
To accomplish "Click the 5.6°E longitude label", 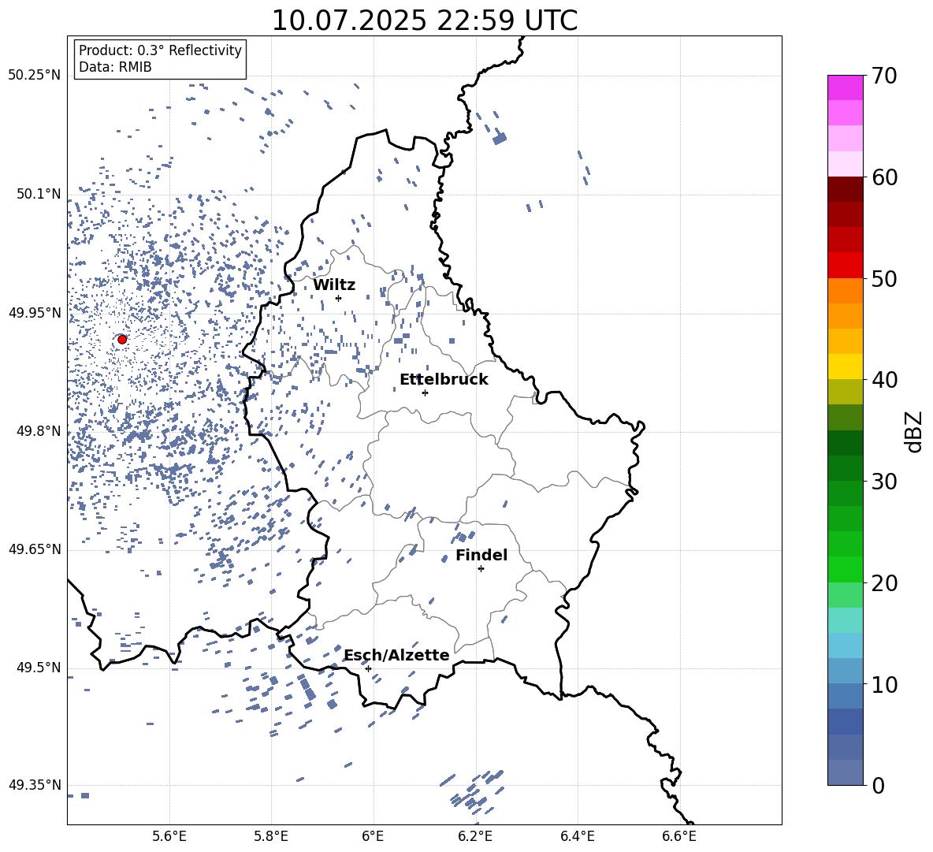I will click(x=169, y=836).
